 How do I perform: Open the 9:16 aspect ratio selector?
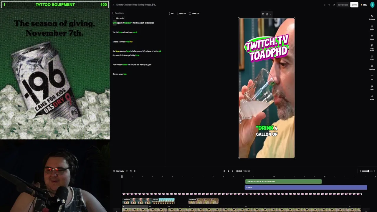click(x=171, y=14)
